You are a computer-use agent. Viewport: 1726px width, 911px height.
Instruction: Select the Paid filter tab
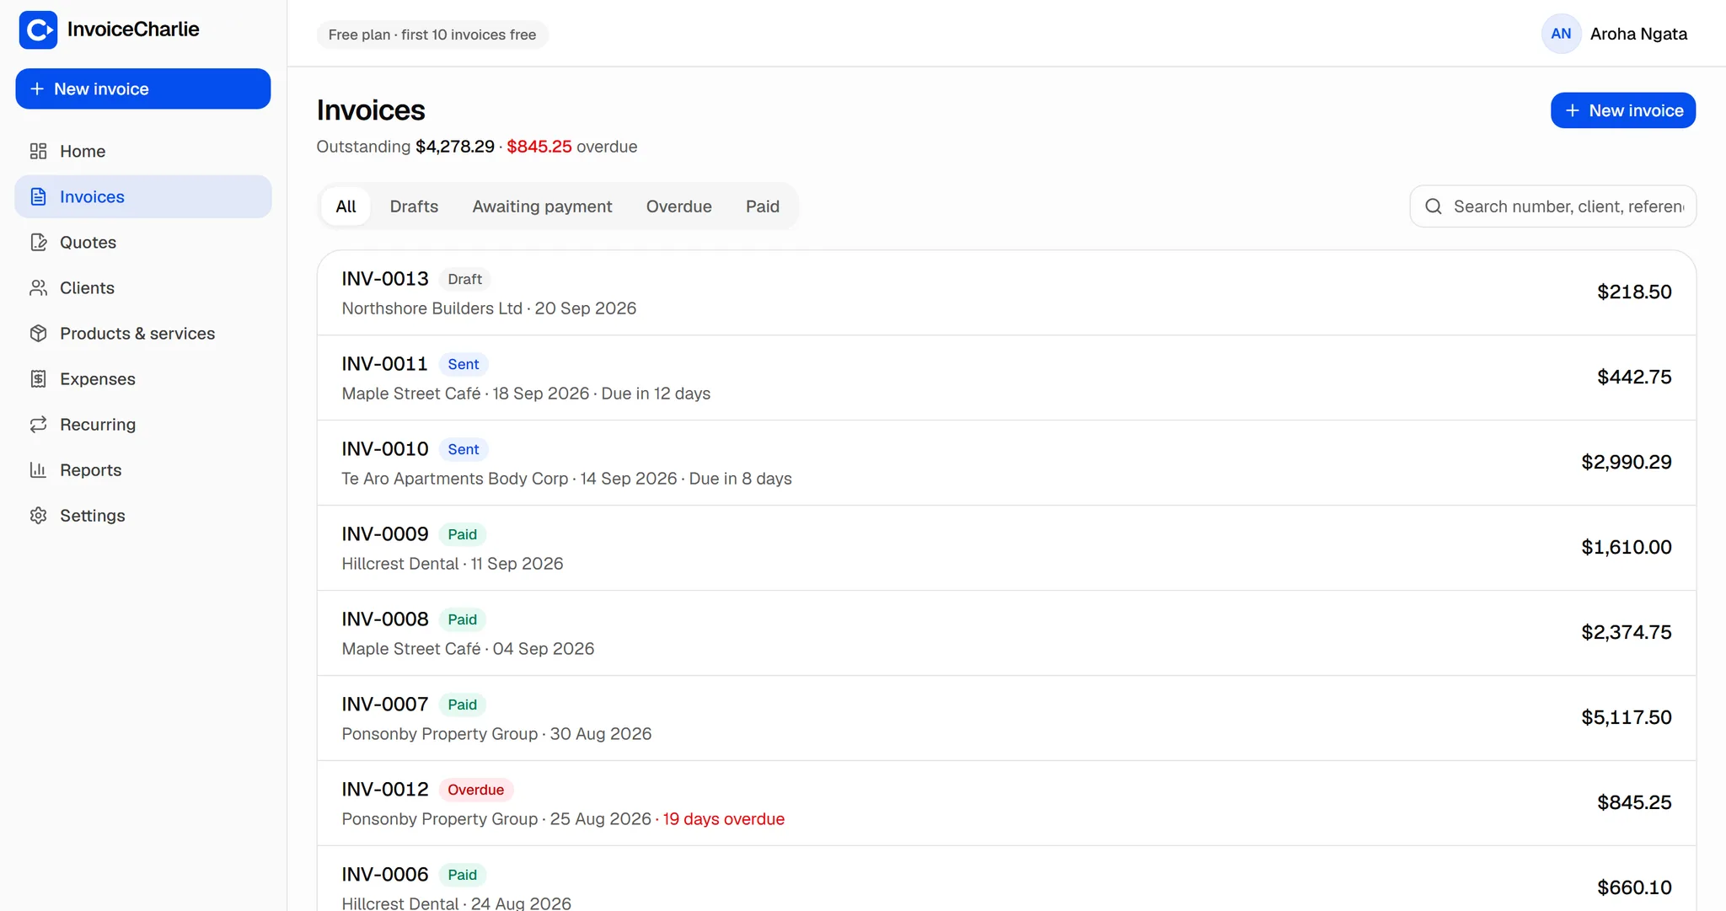762,206
